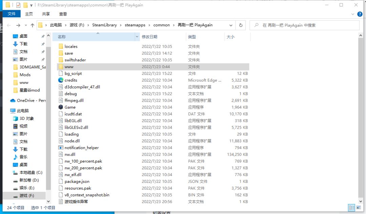Switch to details view layout icon
366x214 pixels.
coord(351,208)
